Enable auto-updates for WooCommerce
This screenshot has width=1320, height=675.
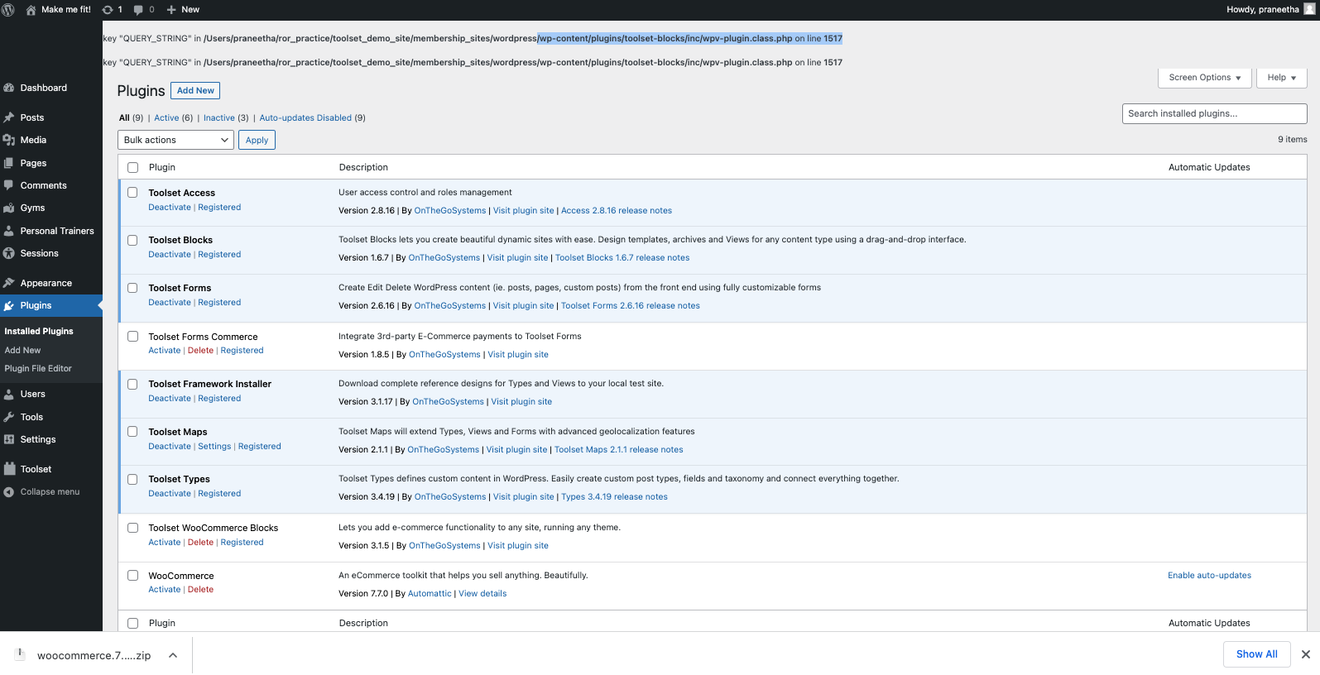pos(1209,576)
